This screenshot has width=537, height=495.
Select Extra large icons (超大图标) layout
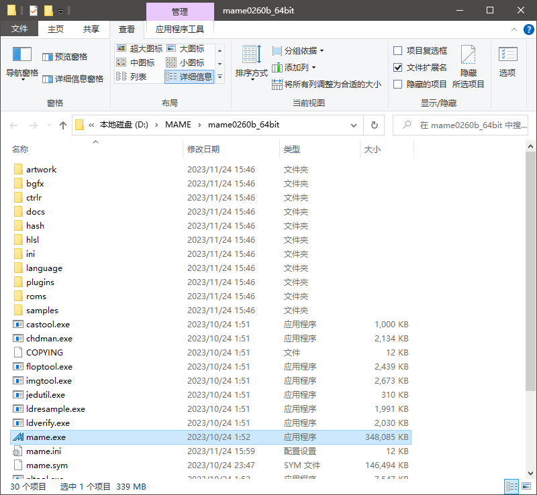140,48
